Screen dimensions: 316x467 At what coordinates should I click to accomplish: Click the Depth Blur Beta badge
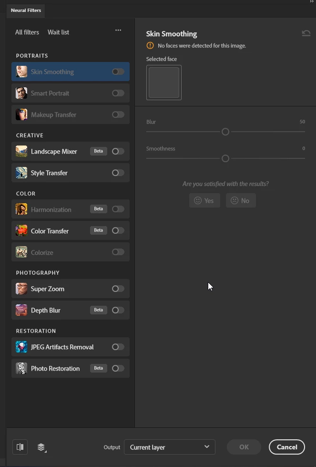[x=99, y=310]
